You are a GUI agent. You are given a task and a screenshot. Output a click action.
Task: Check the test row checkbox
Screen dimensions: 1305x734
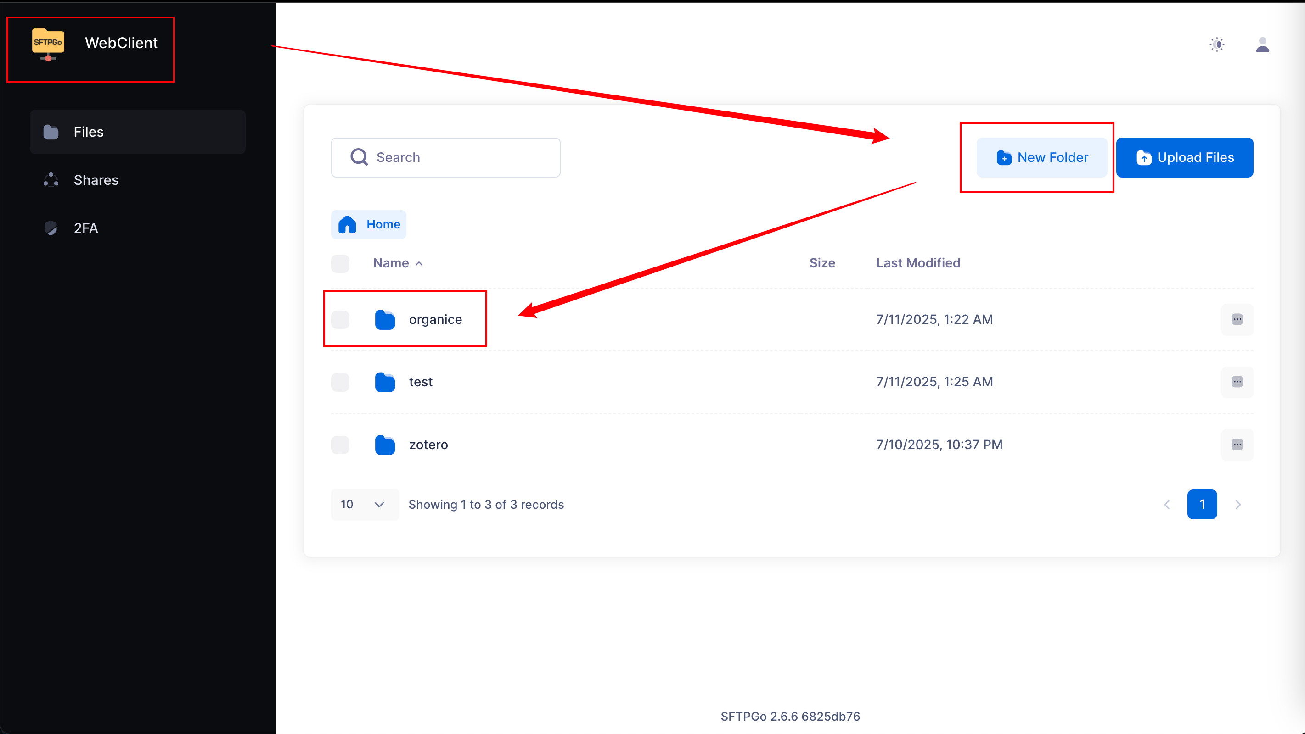340,382
